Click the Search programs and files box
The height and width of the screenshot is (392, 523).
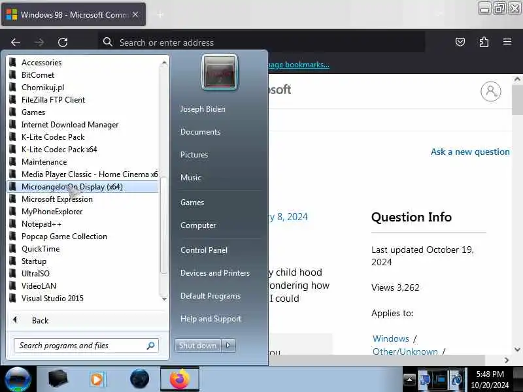pos(86,346)
